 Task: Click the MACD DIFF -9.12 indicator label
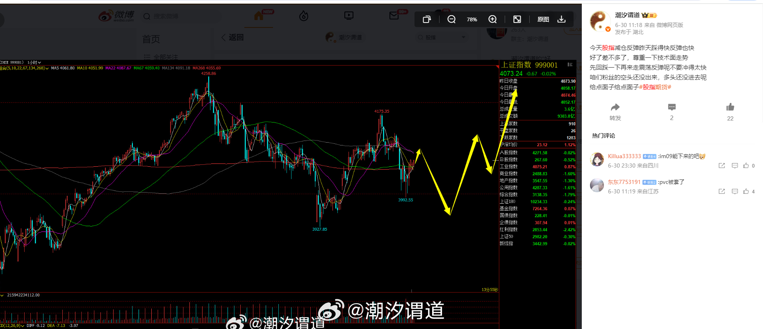tap(36, 326)
